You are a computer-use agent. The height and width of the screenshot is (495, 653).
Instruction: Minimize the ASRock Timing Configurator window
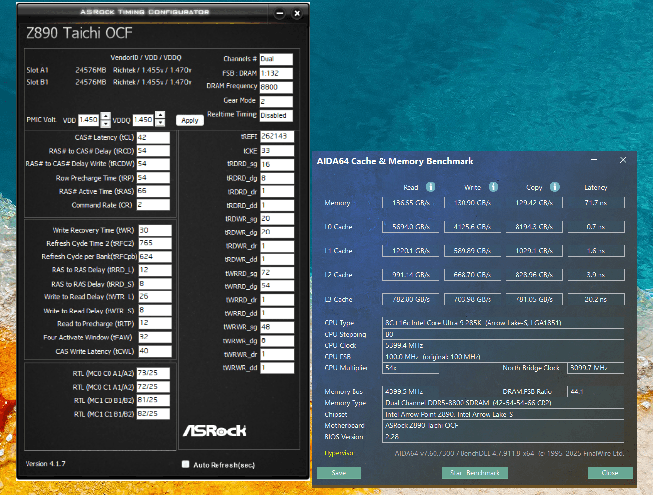coord(280,13)
